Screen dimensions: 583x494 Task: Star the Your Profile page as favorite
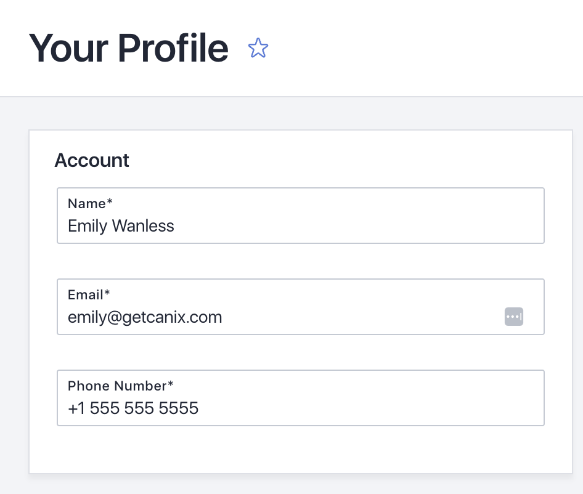click(x=258, y=48)
